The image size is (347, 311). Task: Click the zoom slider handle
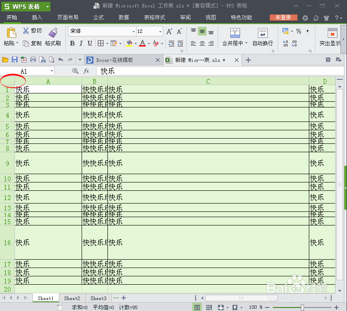[302, 307]
